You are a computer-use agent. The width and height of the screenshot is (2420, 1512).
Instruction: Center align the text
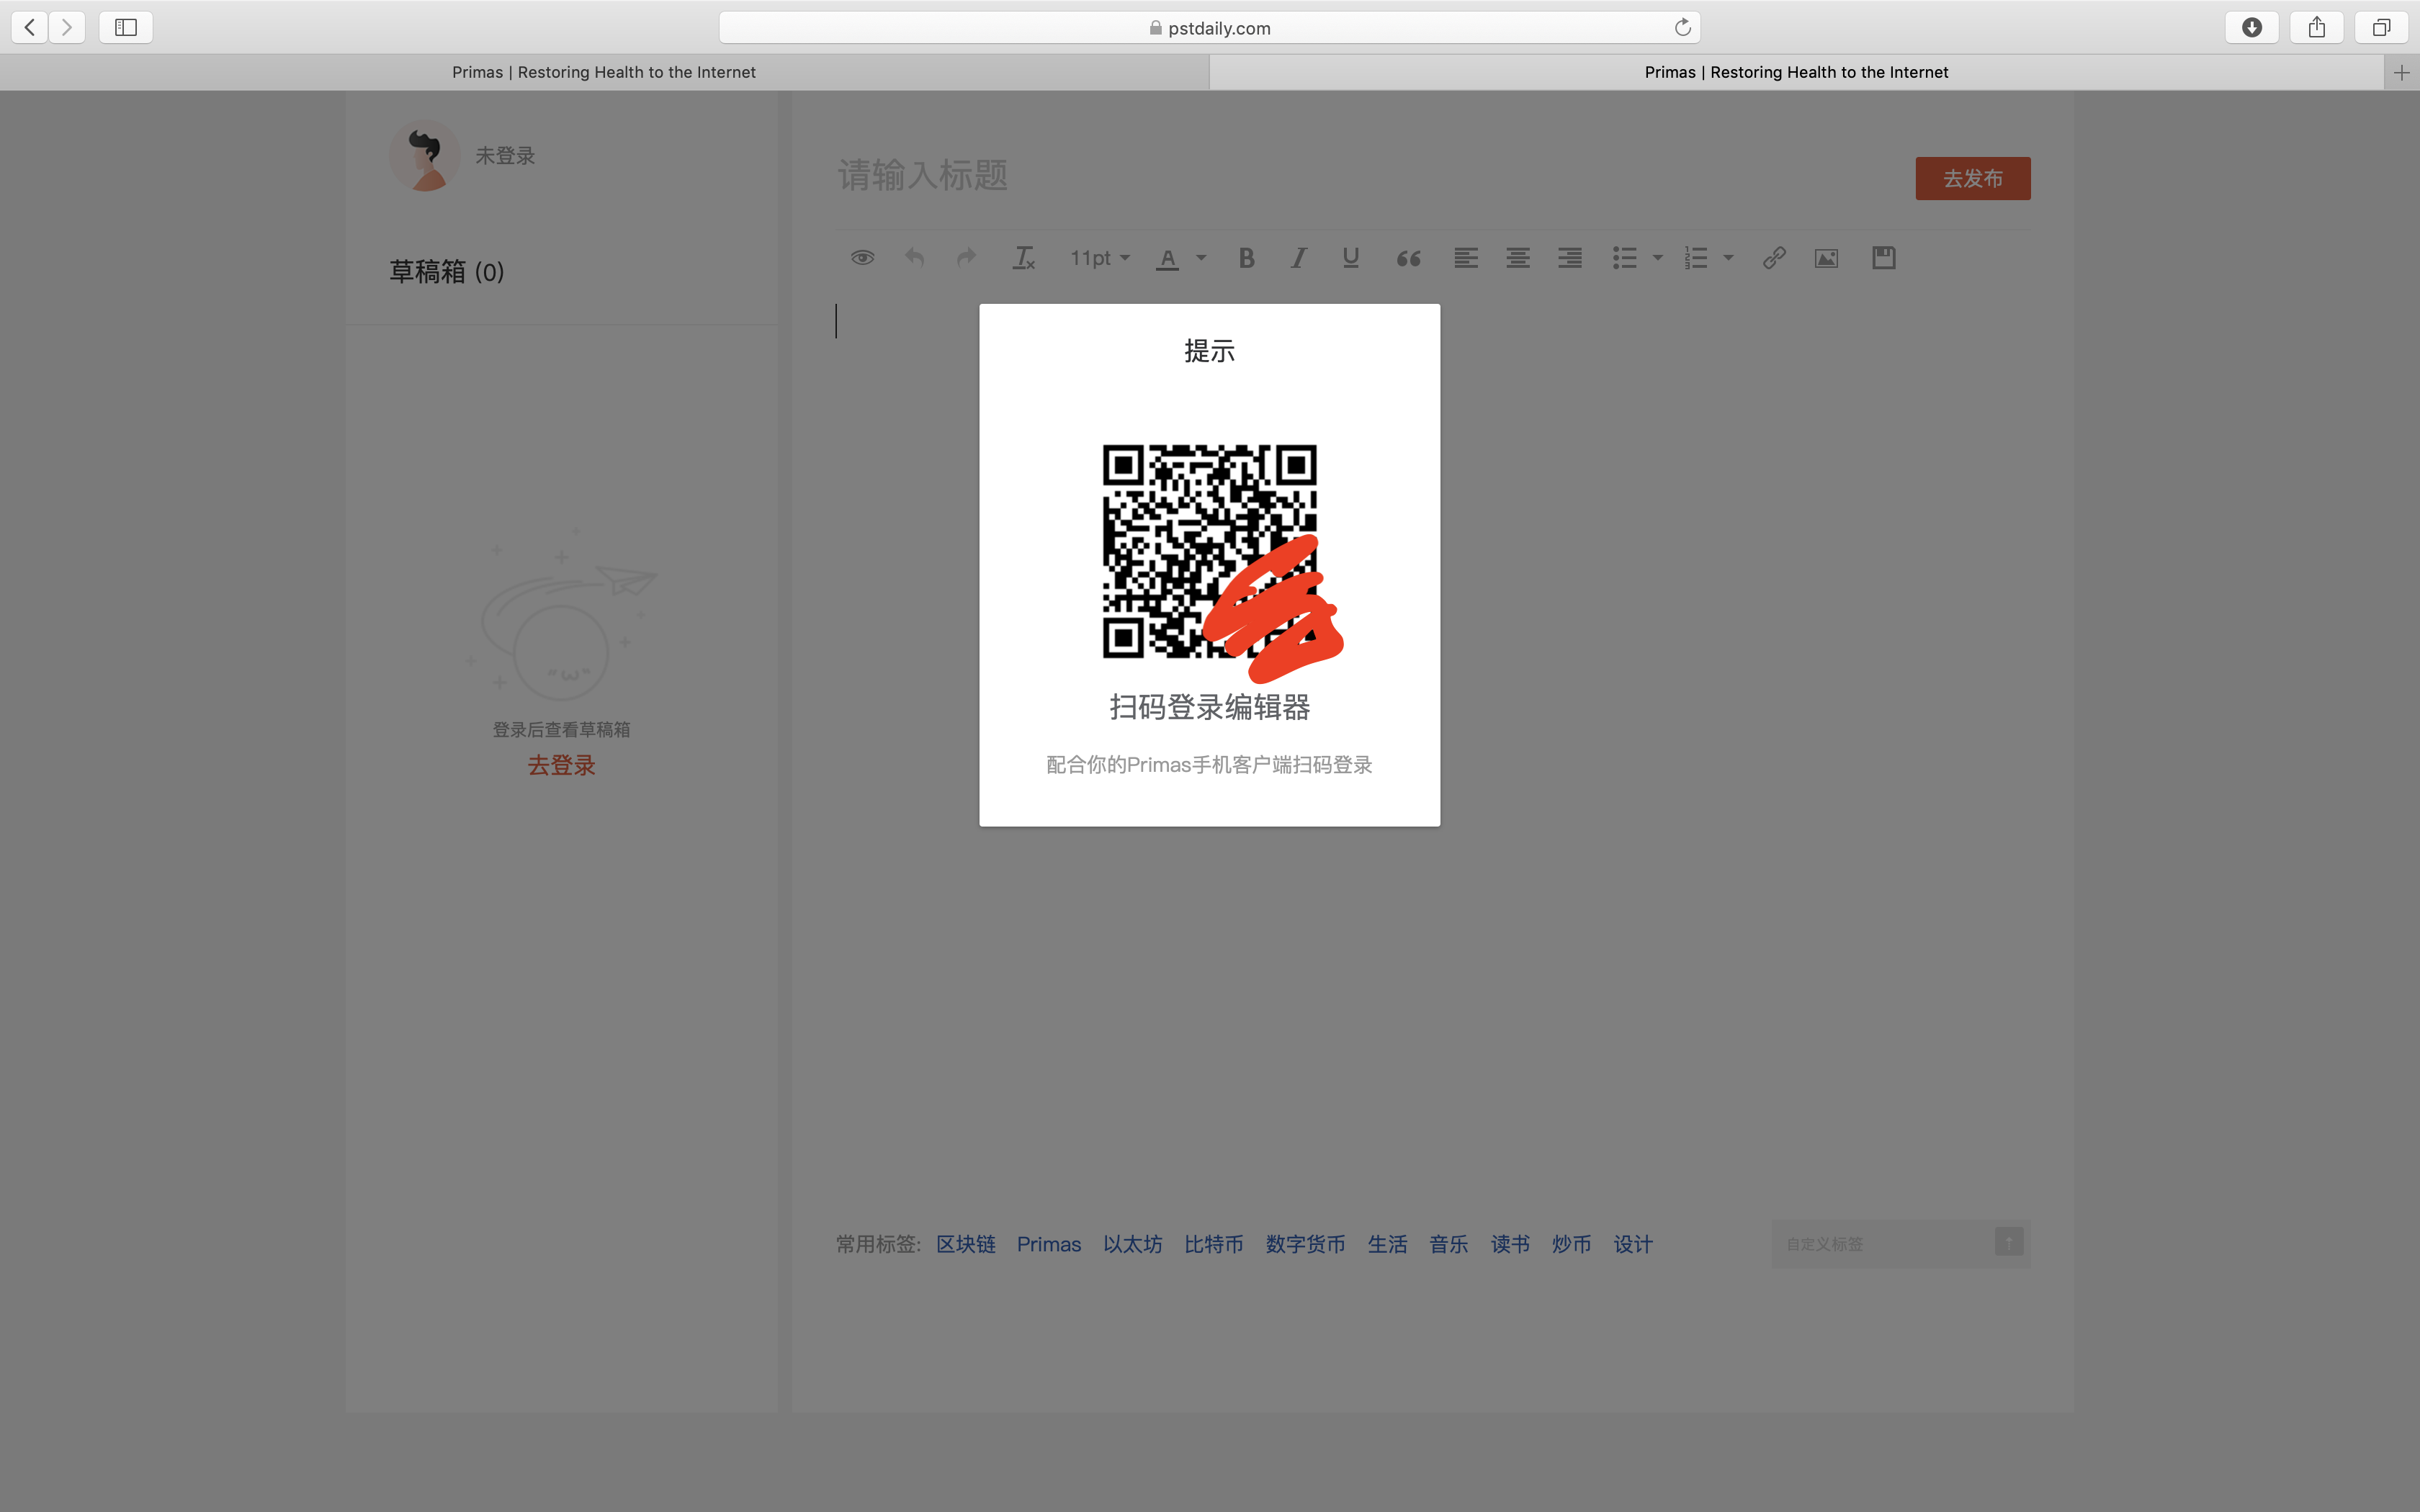click(1517, 258)
